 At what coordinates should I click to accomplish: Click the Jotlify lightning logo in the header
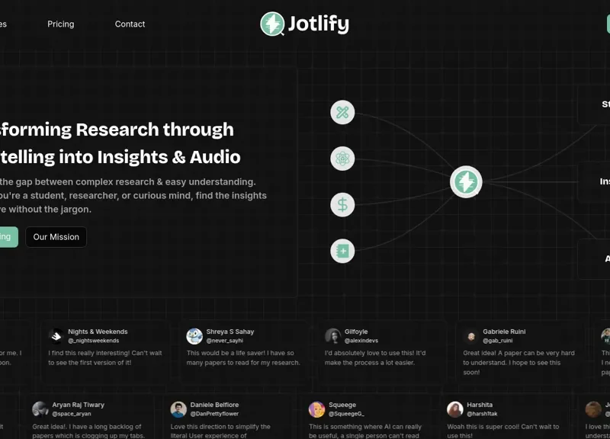point(273,23)
